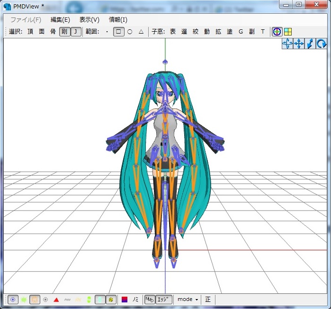Screen dimensions: 331x309
Task: Toggle the gray slanted lines icon
Action: 67,300
